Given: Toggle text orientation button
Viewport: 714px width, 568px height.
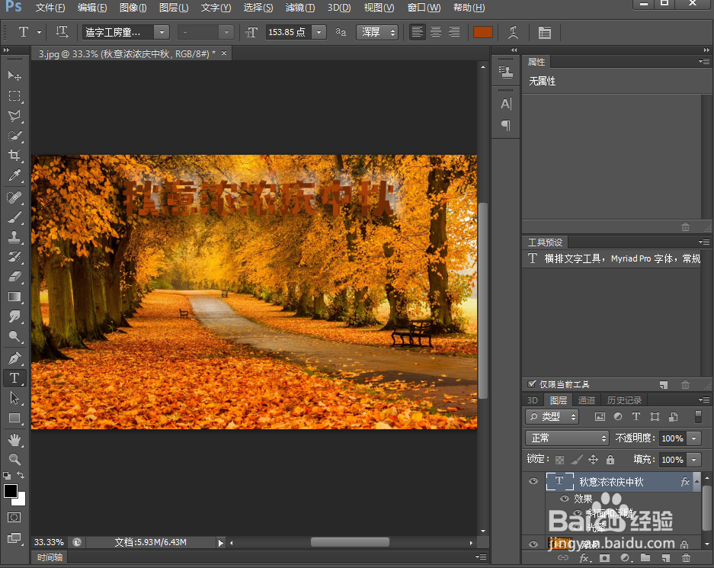Looking at the screenshot, I should (x=62, y=32).
